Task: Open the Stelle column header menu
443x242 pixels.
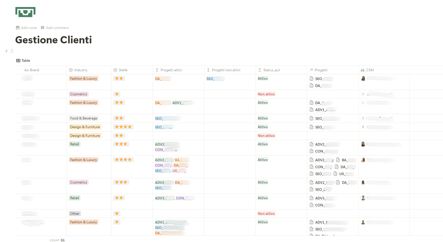Action: coord(123,70)
